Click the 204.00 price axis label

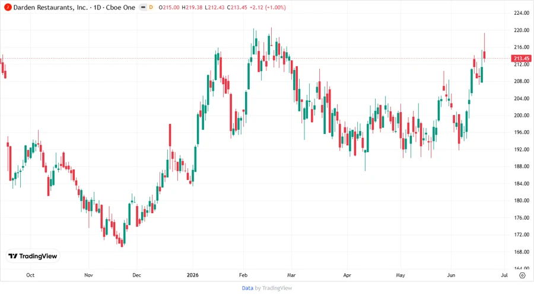click(522, 98)
